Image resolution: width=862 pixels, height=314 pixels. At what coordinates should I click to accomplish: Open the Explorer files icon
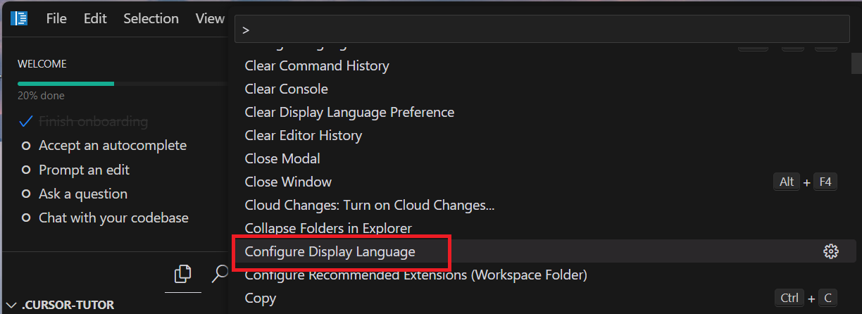(183, 272)
